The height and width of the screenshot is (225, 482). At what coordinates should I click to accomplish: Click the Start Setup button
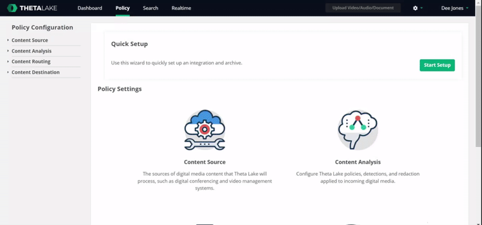(x=437, y=65)
